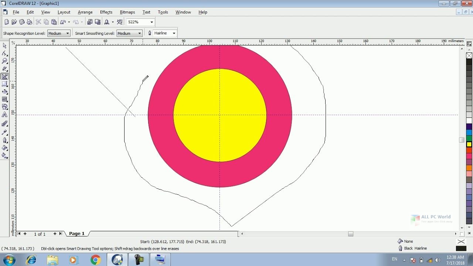Select the Outline pen tool

pyautogui.click(x=5, y=140)
